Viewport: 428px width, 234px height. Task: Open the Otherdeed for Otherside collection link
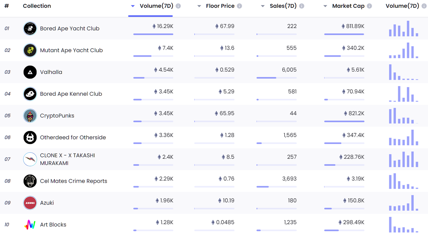click(x=73, y=137)
